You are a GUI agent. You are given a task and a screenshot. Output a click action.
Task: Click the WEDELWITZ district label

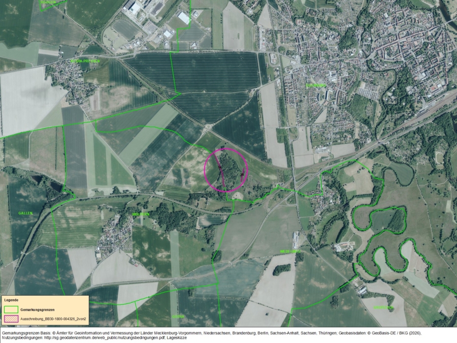point(289,252)
